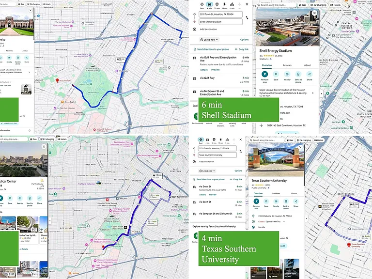
Task: Swap start and Shell Energy Stadium destination
Action: click(247, 18)
